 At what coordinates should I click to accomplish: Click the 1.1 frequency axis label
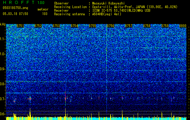coord(3,39)
